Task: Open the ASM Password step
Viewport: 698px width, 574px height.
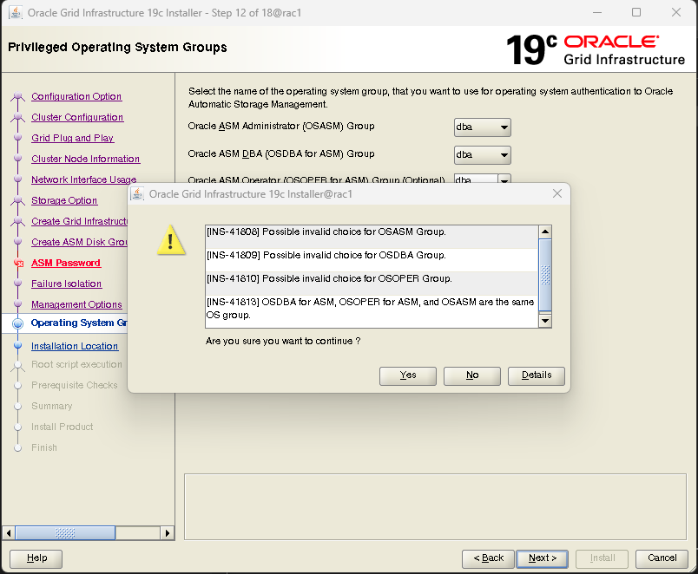Action: [x=66, y=263]
